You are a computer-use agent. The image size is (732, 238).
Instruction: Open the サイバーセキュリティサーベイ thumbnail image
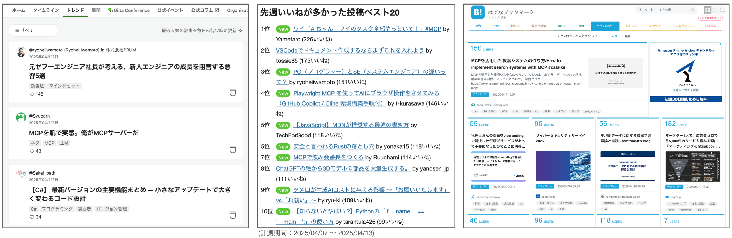point(563,166)
